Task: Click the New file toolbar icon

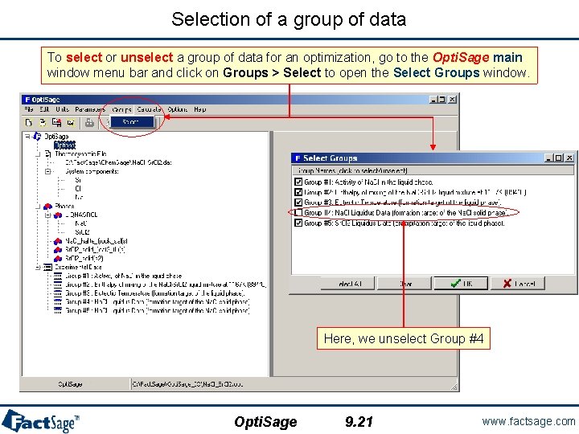Action: 28,122
